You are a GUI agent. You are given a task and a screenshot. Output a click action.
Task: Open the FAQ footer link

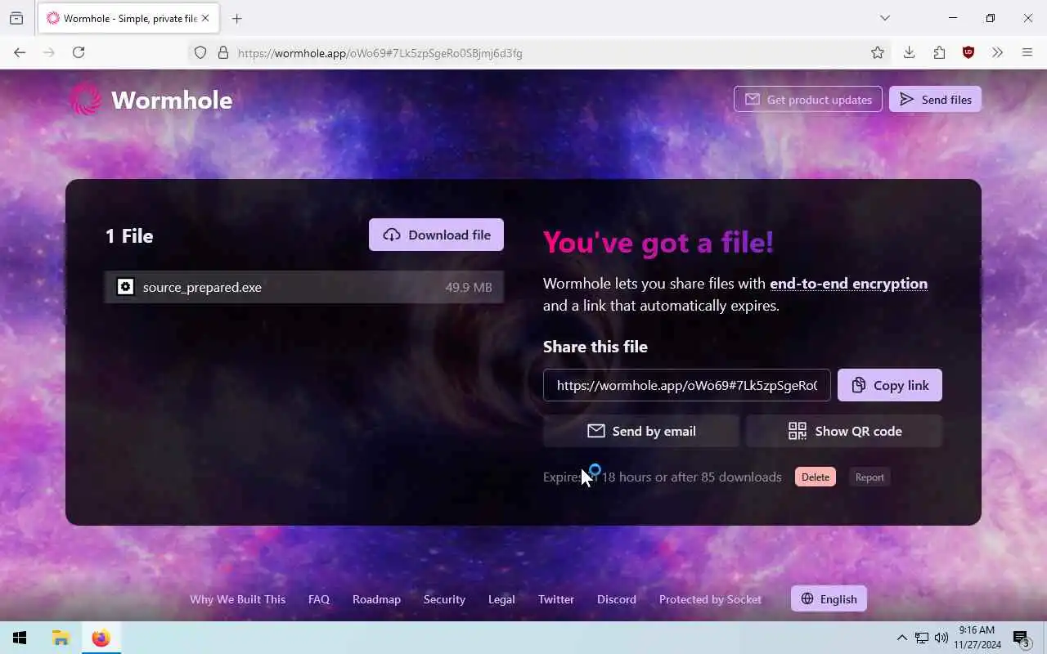pyautogui.click(x=319, y=599)
